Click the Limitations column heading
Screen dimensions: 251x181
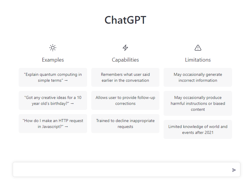pyautogui.click(x=198, y=60)
